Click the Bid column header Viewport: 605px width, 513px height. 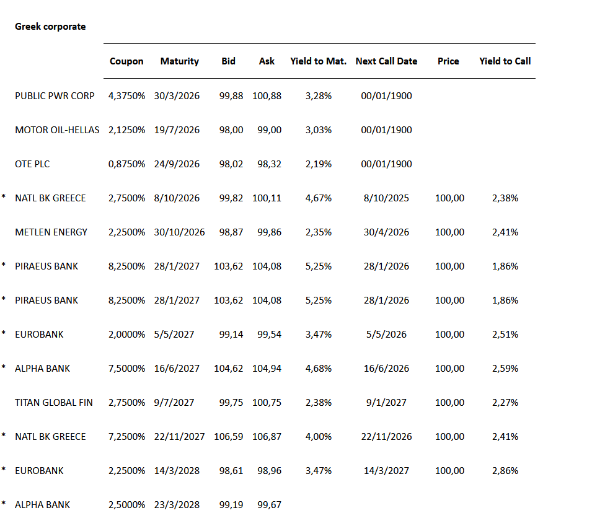click(x=228, y=61)
